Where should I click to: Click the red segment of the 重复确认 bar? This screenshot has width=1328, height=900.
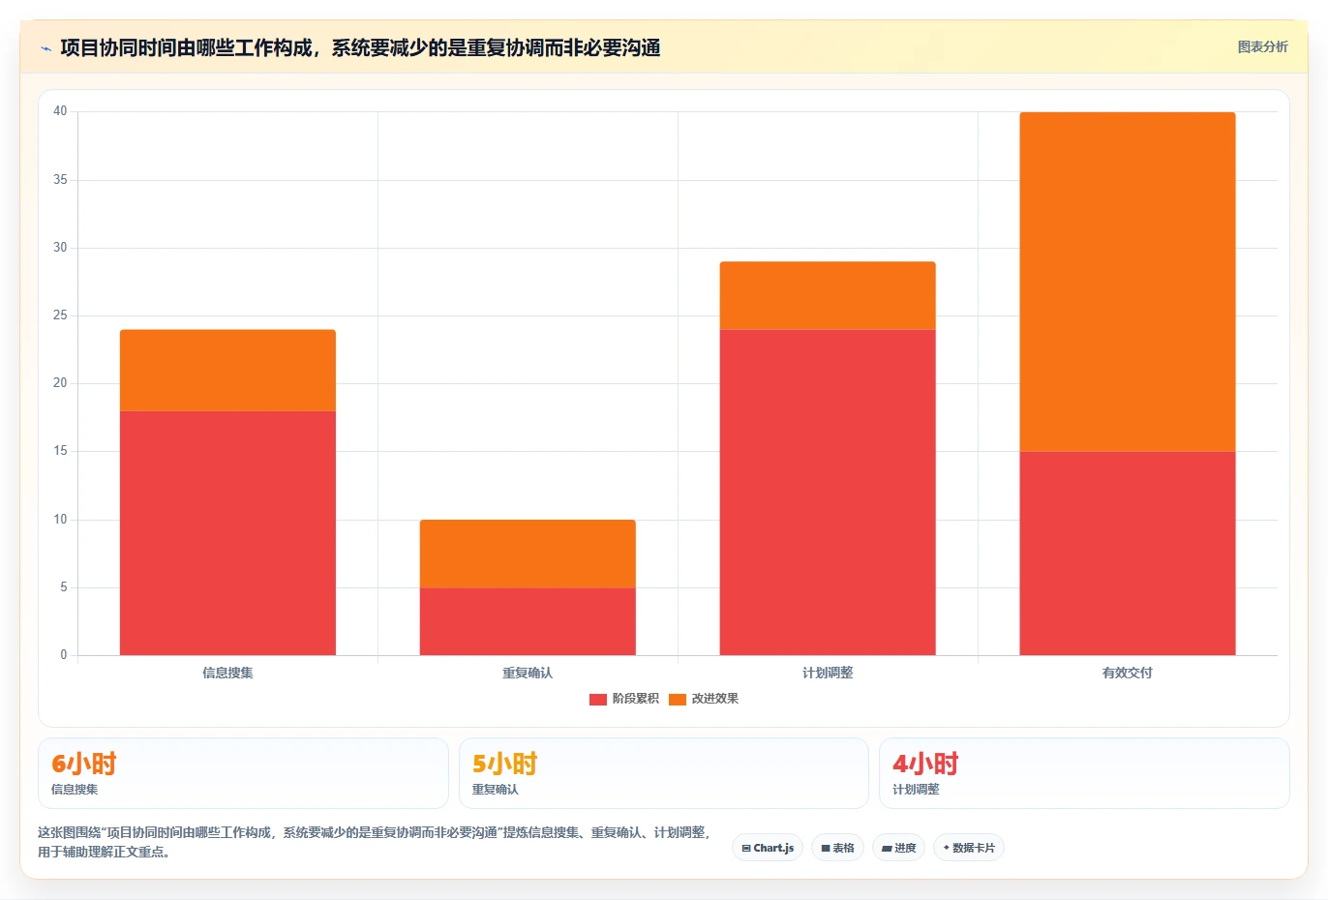coord(528,621)
